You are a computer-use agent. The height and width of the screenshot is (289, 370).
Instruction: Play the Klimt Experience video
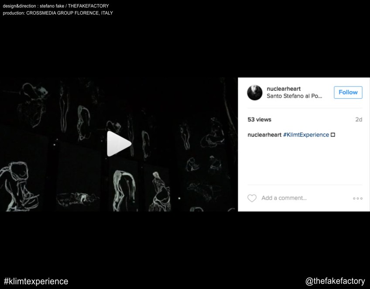coord(119,144)
